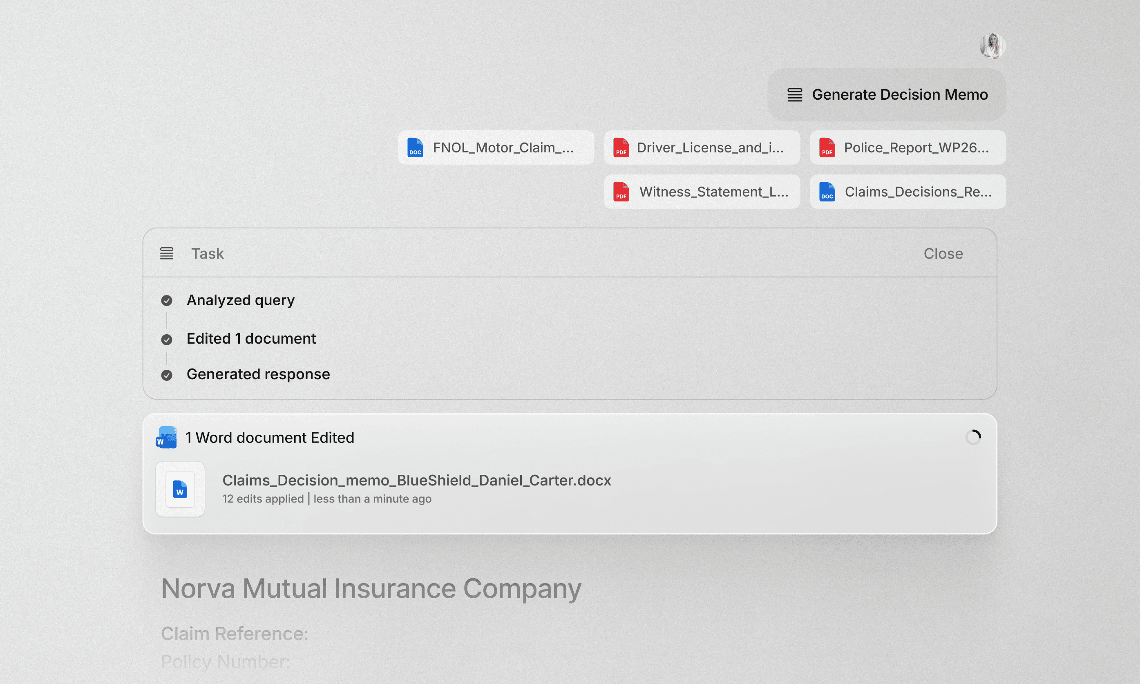The width and height of the screenshot is (1140, 684).
Task: Click the Task panel list icon
Action: click(166, 253)
